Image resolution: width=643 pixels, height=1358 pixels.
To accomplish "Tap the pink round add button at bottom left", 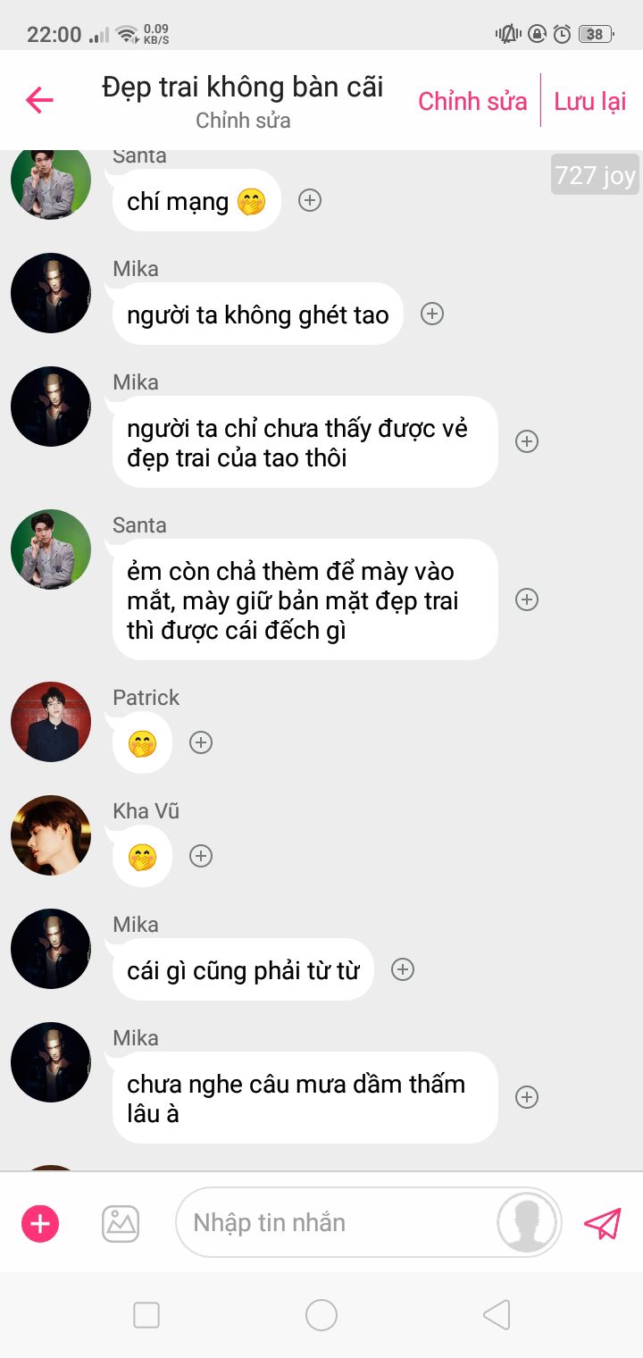I will [40, 1223].
